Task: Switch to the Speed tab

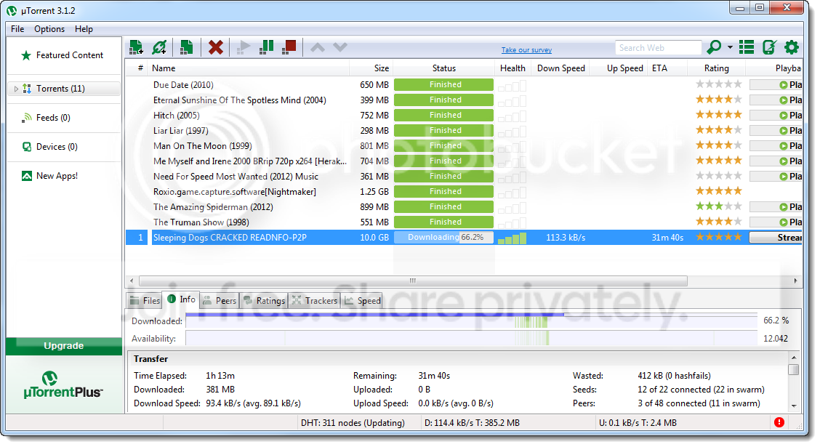Action: [x=362, y=301]
